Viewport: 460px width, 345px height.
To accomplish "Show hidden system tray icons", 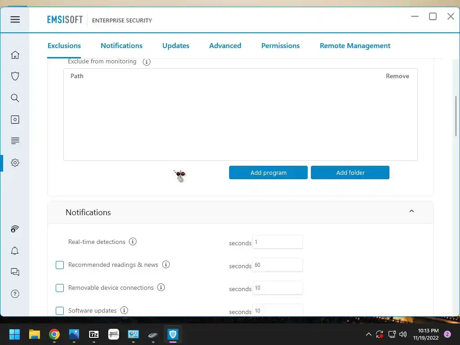I will 369,334.
